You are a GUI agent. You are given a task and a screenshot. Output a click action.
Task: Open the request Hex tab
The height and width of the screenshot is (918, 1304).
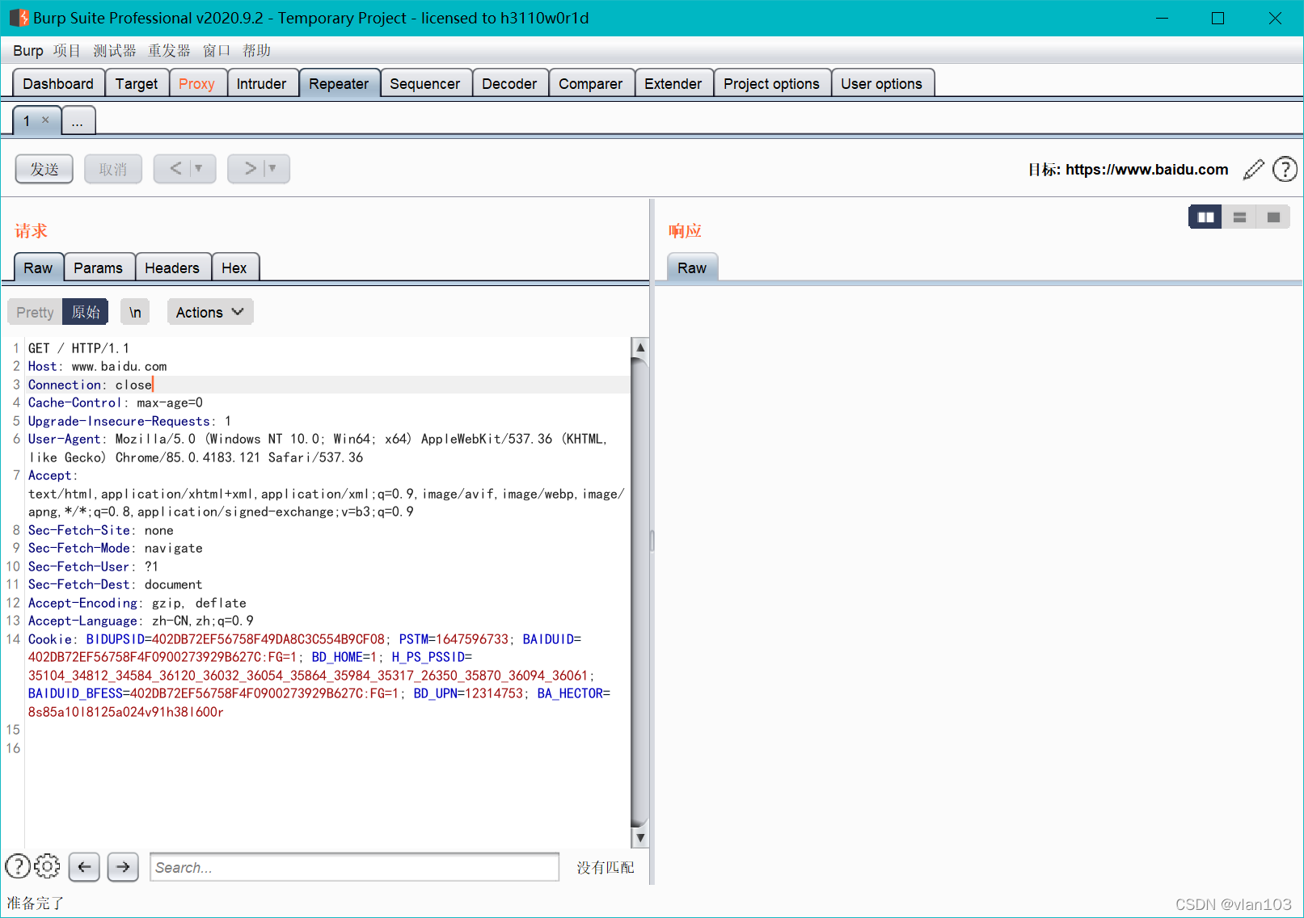pos(234,267)
